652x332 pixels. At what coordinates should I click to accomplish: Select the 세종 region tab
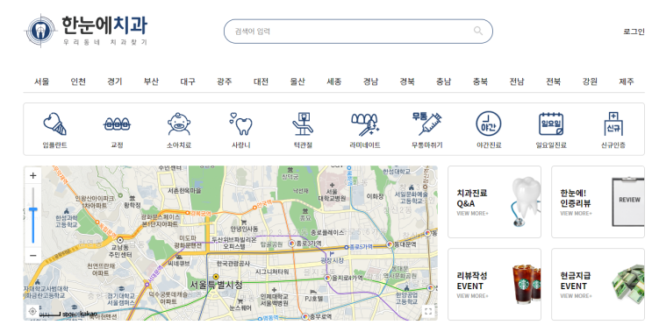334,81
